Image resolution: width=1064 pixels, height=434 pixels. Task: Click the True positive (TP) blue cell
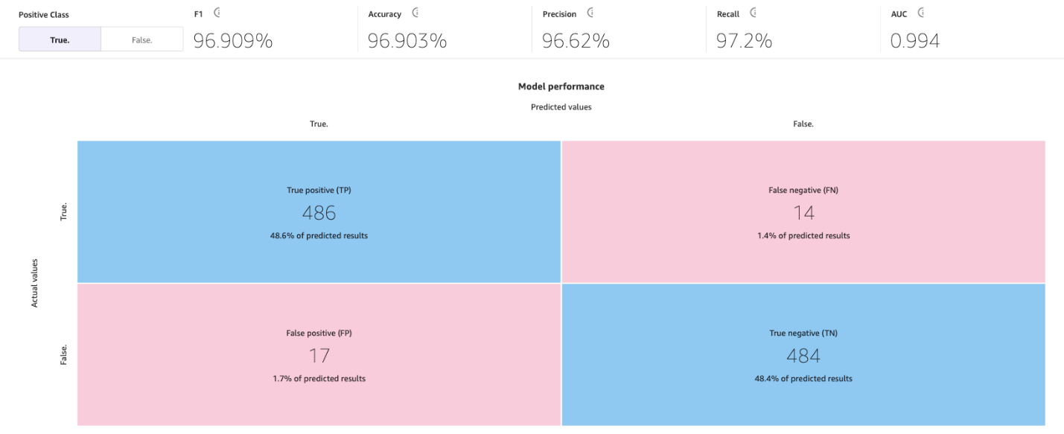tap(319, 212)
